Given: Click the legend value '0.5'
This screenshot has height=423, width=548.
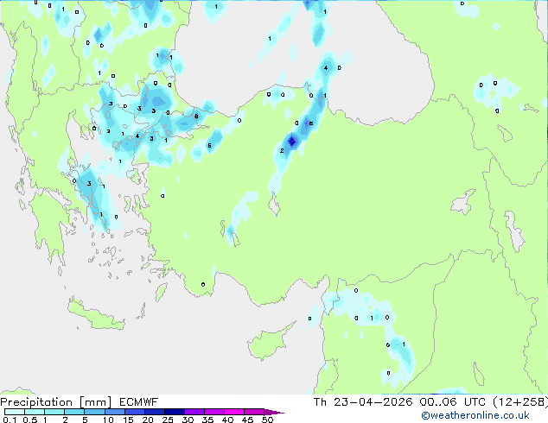Looking at the screenshot, I should pyautogui.click(x=29, y=420).
